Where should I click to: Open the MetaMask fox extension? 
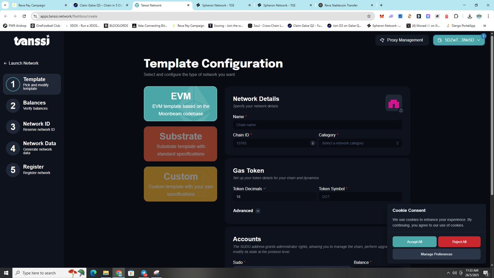coord(382,16)
